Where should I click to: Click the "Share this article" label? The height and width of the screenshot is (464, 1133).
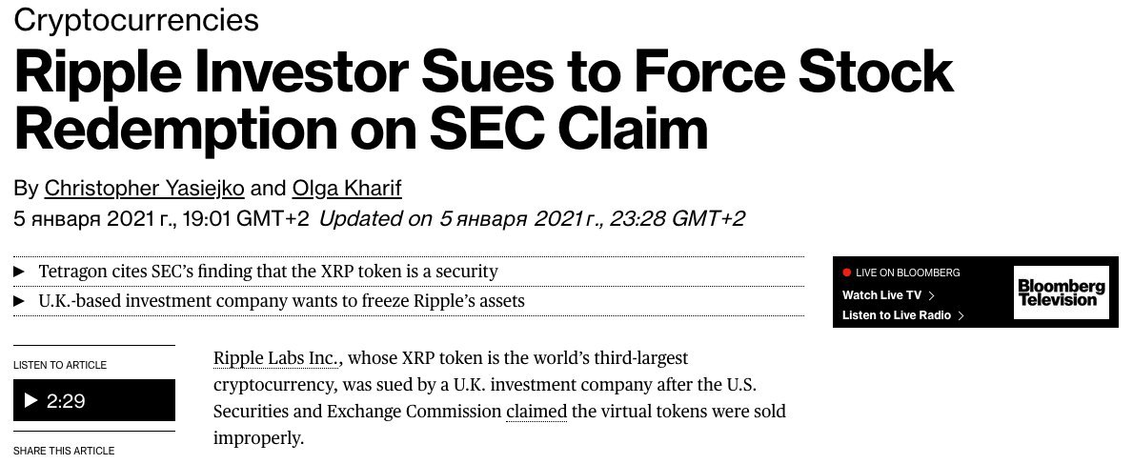tap(64, 451)
